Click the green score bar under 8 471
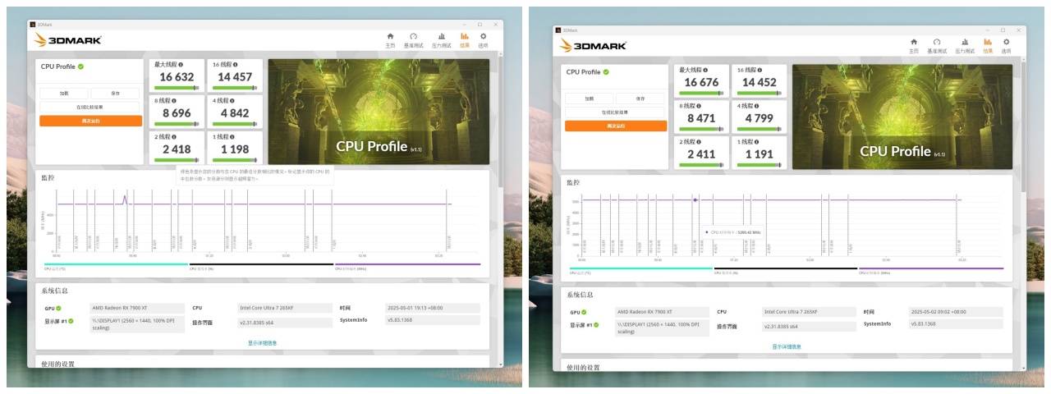Screen dimensions: 1051x394 [703, 130]
